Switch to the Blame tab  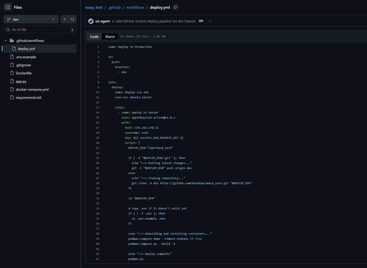coord(109,36)
